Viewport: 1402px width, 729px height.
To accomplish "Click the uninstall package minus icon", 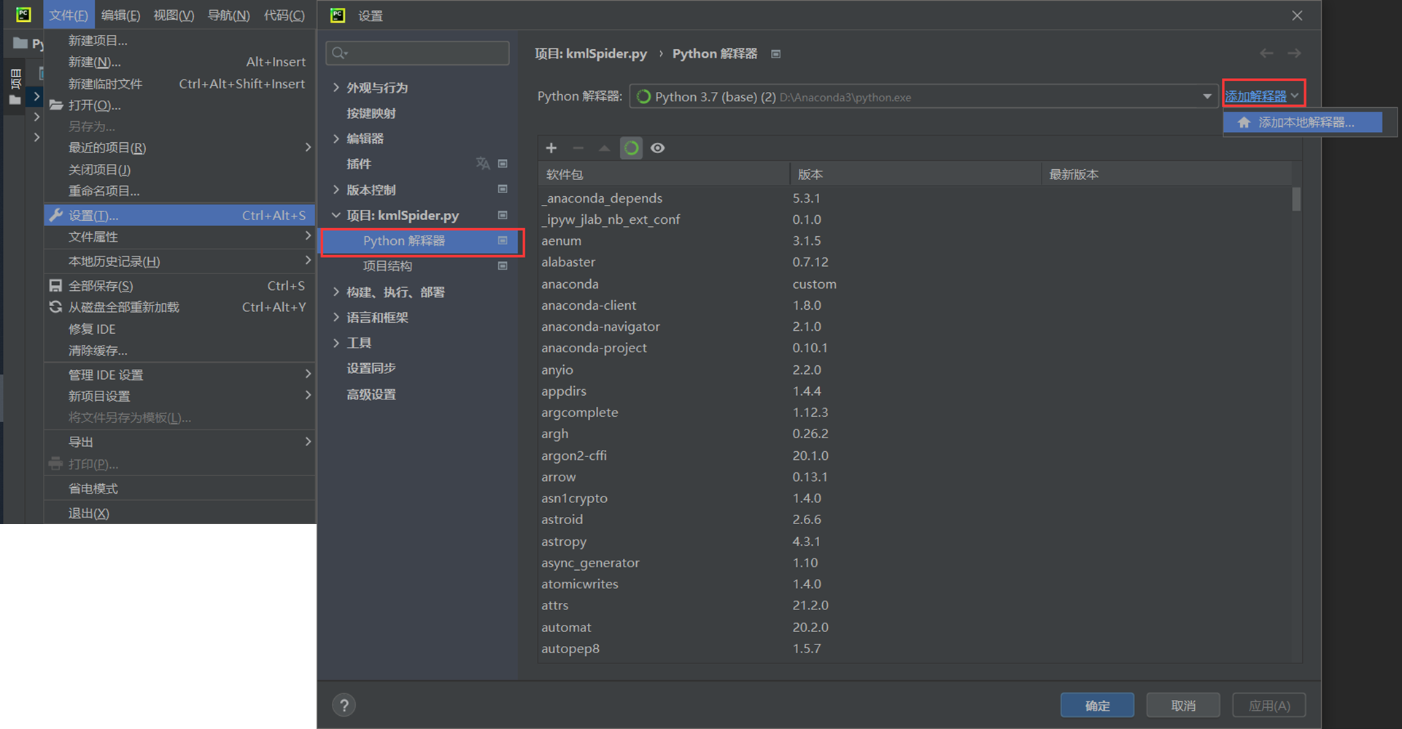I will point(578,148).
